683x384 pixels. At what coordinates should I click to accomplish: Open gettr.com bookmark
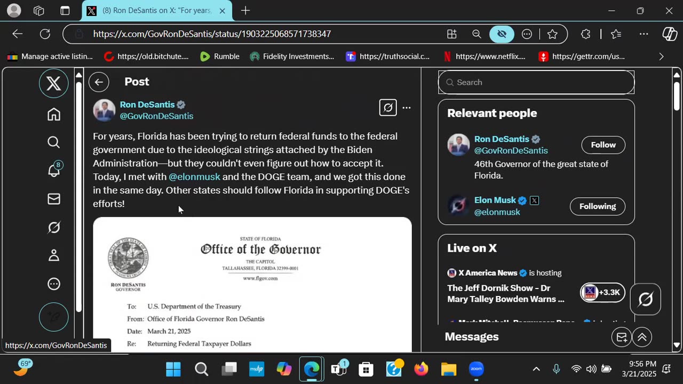point(582,57)
